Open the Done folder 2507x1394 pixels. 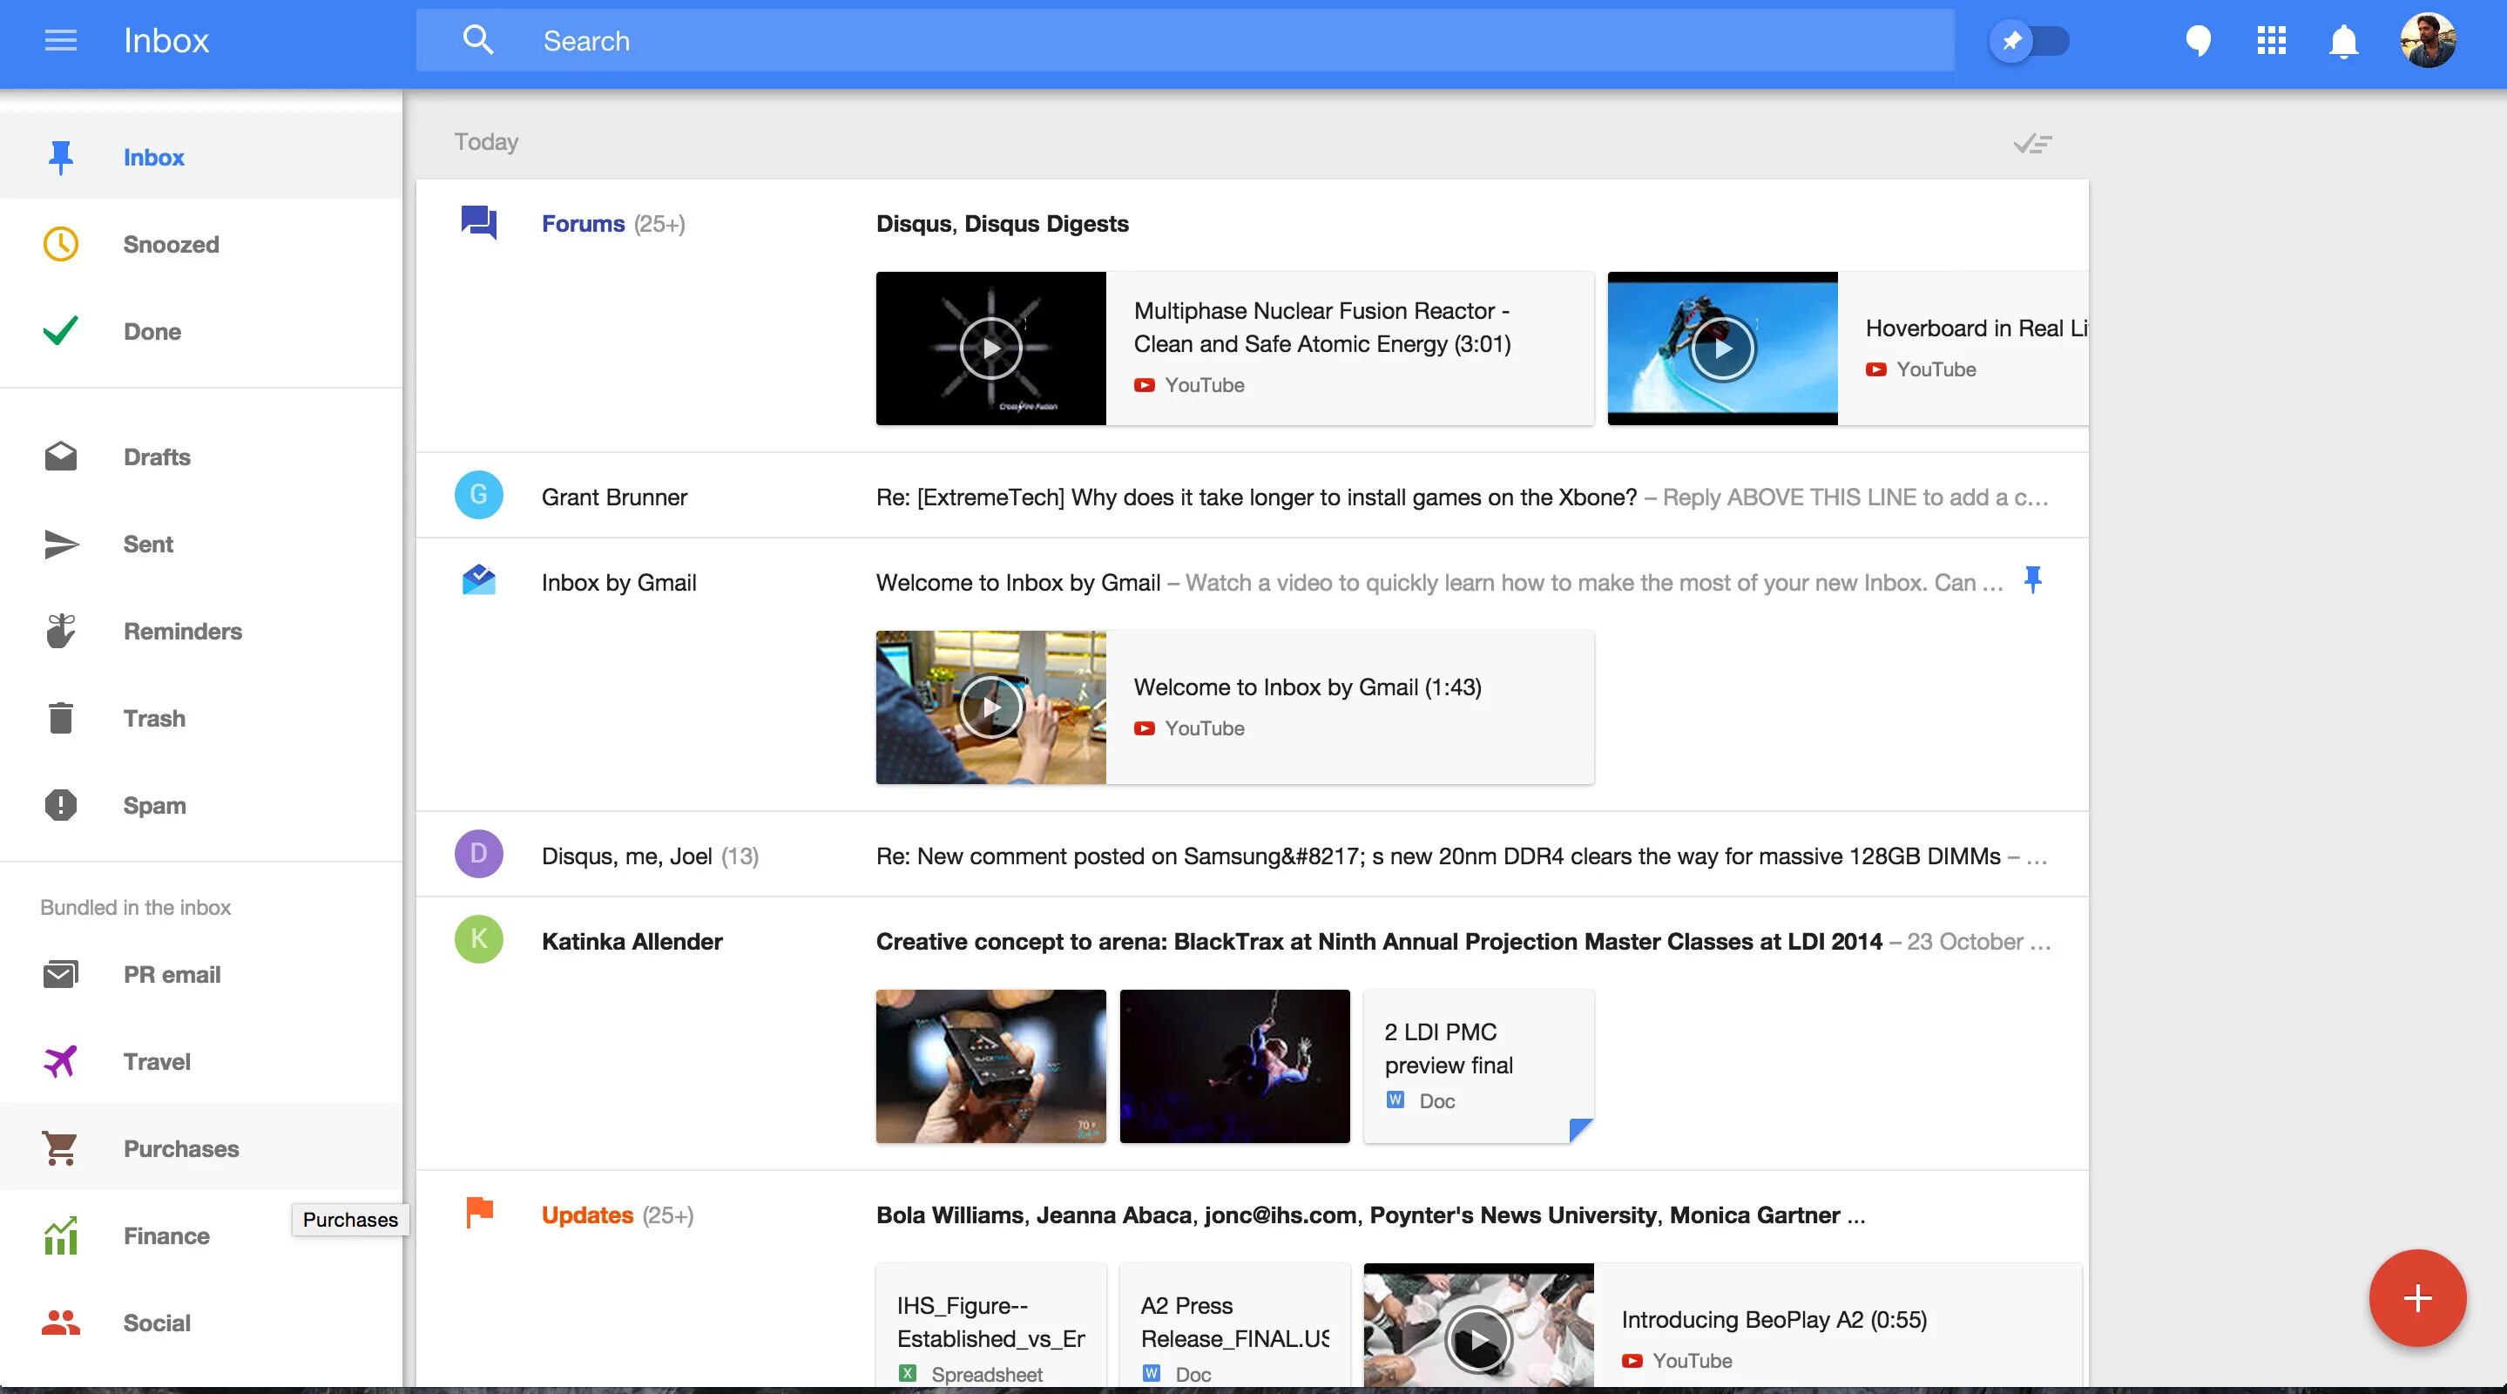click(x=152, y=332)
